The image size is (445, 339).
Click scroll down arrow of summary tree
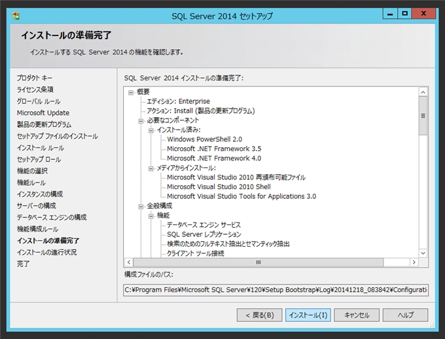click(x=423, y=253)
